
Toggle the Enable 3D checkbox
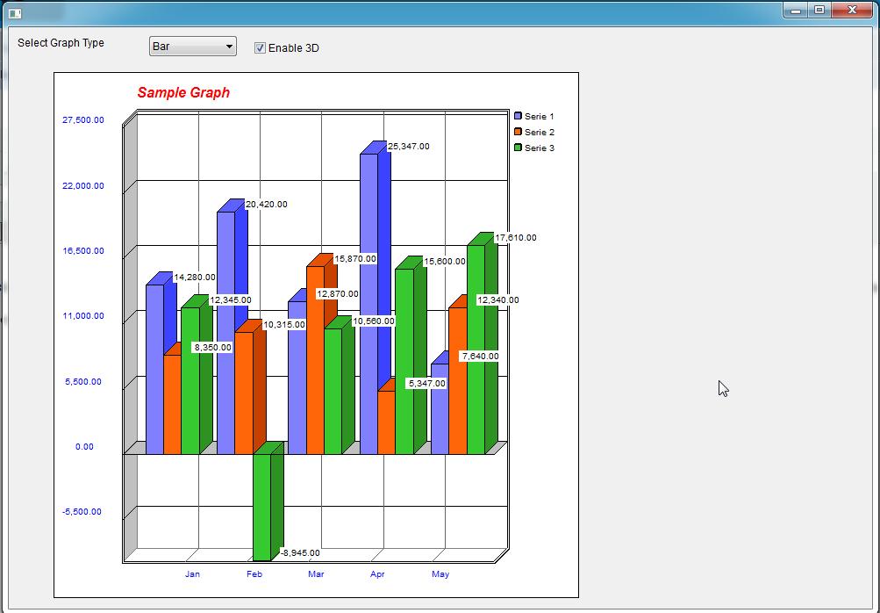pyautogui.click(x=260, y=47)
